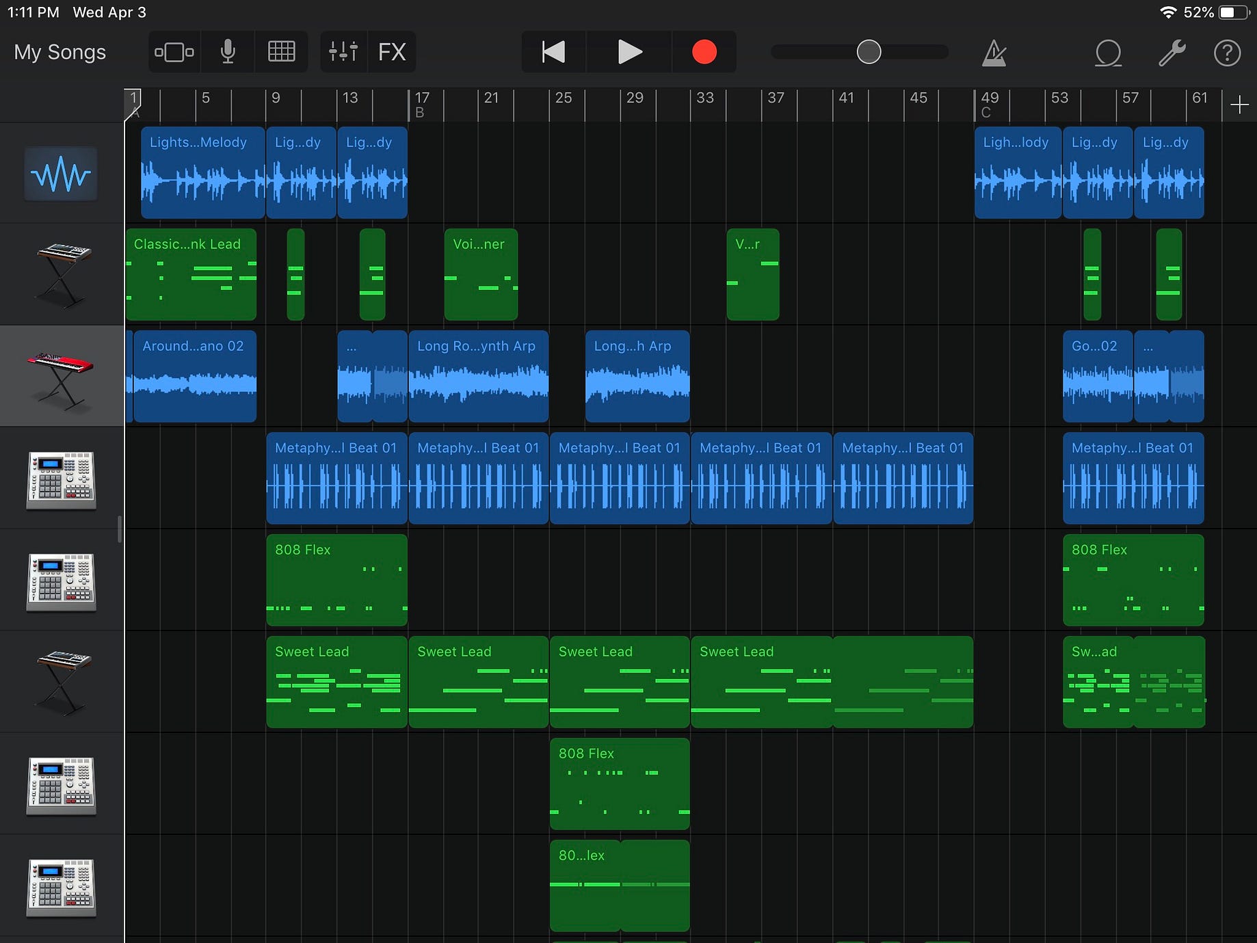Open the GarageBand help
Image resolution: width=1257 pixels, height=943 pixels.
pyautogui.click(x=1228, y=51)
